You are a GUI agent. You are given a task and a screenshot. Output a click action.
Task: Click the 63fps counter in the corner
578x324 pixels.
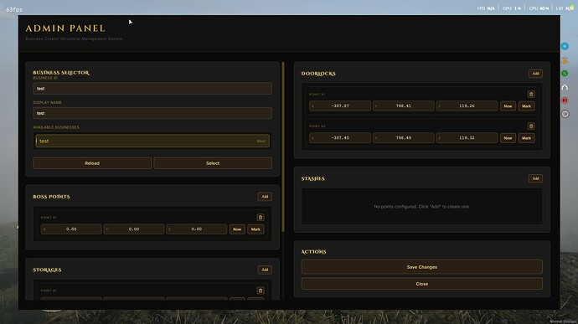pyautogui.click(x=14, y=9)
